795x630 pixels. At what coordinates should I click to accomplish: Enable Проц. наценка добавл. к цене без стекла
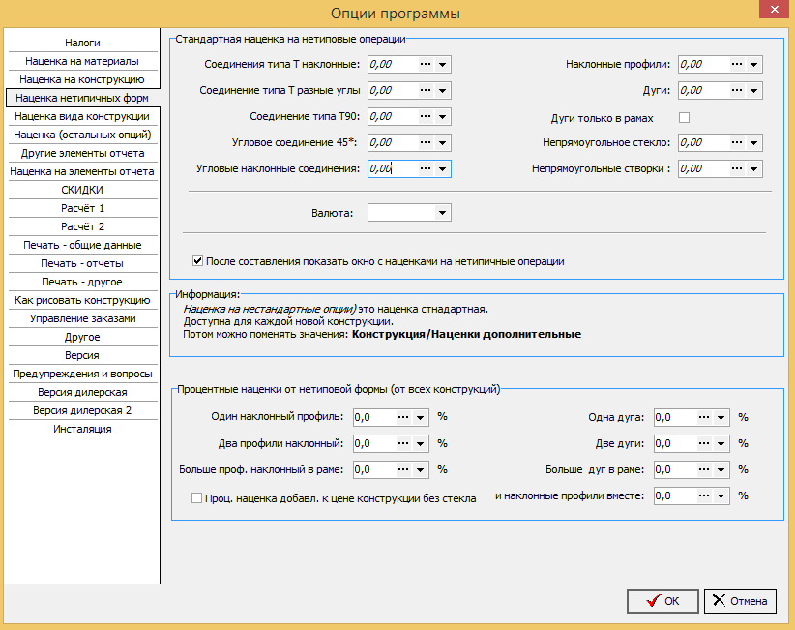(x=196, y=498)
